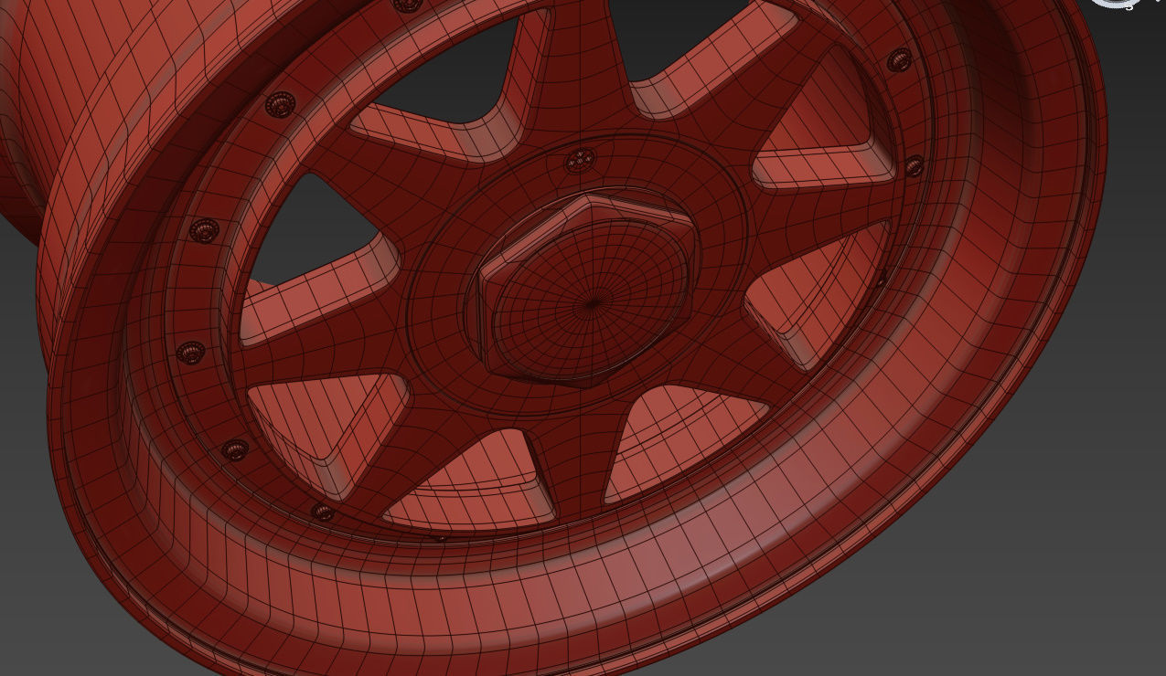This screenshot has height=676, width=1166.
Task: Select the small bolt directly above the hex cap
Action: coord(581,161)
